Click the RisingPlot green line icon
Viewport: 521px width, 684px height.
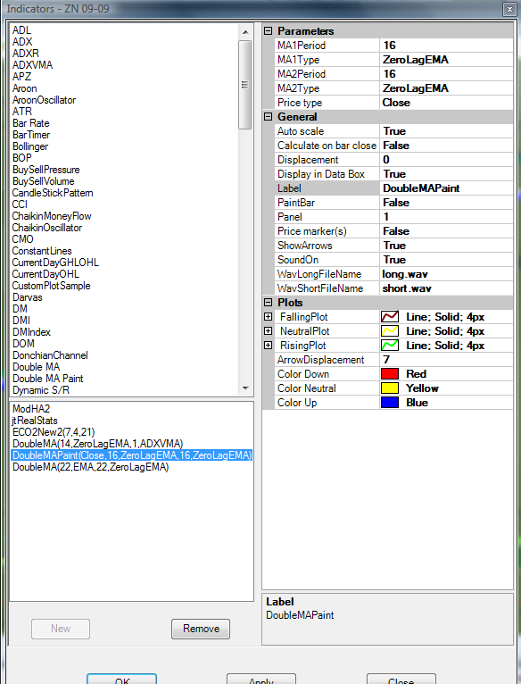[390, 346]
